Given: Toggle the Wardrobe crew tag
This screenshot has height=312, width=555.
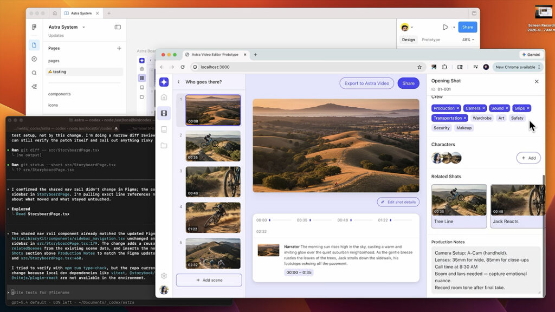Looking at the screenshot, I should coord(482,118).
